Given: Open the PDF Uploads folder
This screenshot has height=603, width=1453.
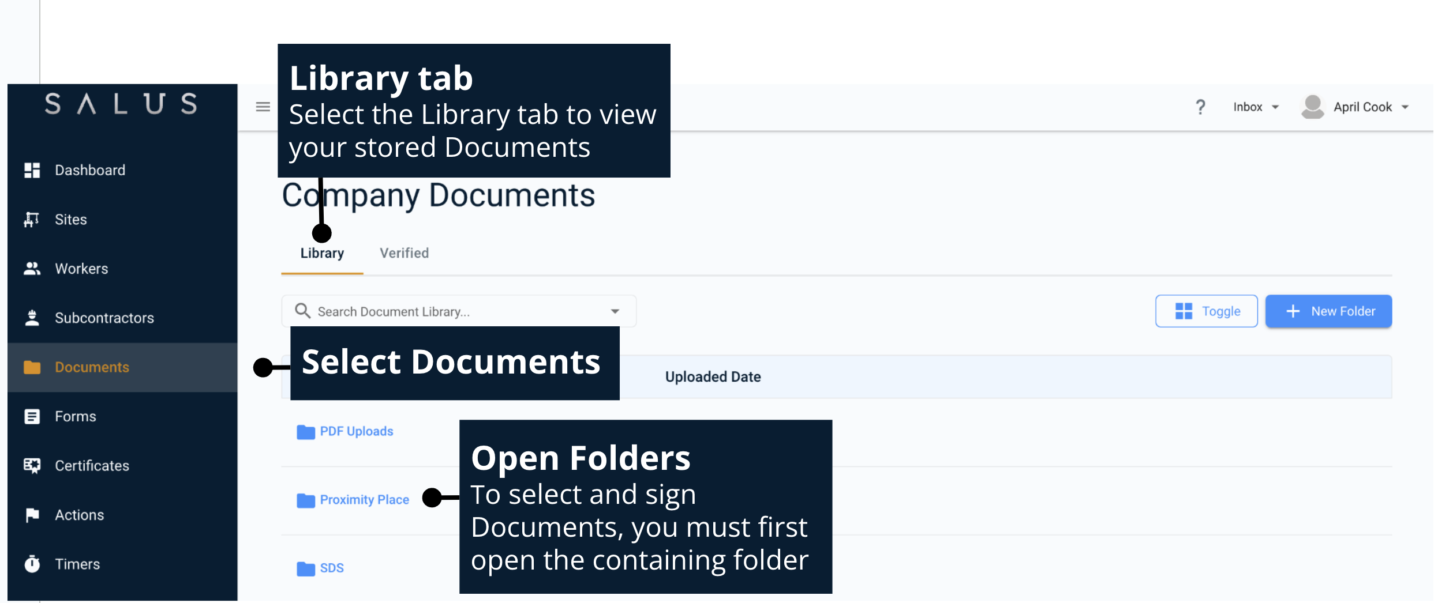Looking at the screenshot, I should 357,431.
